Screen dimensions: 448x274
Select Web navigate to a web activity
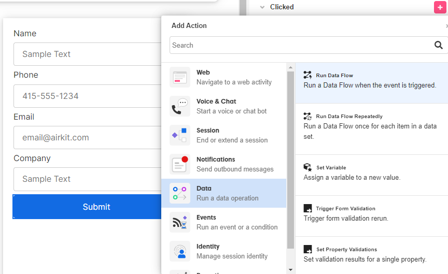pos(223,77)
